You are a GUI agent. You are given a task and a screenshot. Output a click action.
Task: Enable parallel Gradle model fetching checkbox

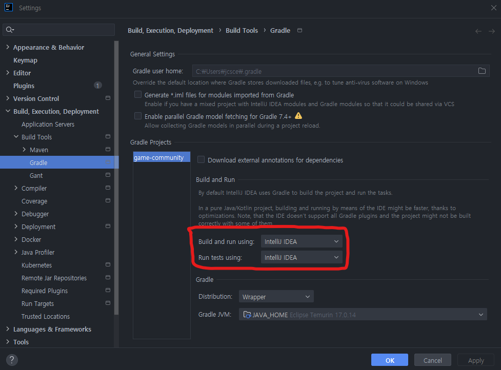click(138, 116)
